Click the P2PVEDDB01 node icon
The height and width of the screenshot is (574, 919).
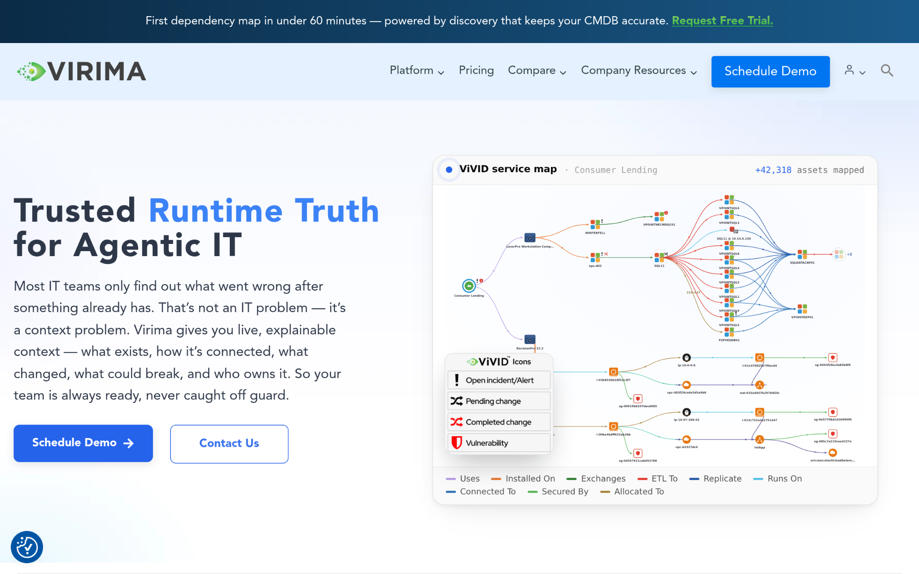(x=729, y=332)
